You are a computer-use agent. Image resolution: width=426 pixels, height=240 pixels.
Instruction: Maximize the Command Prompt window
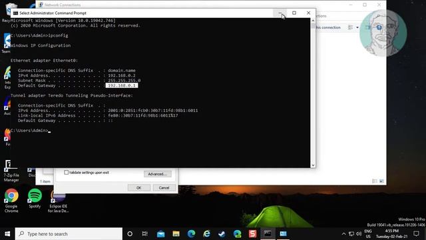coord(294,13)
